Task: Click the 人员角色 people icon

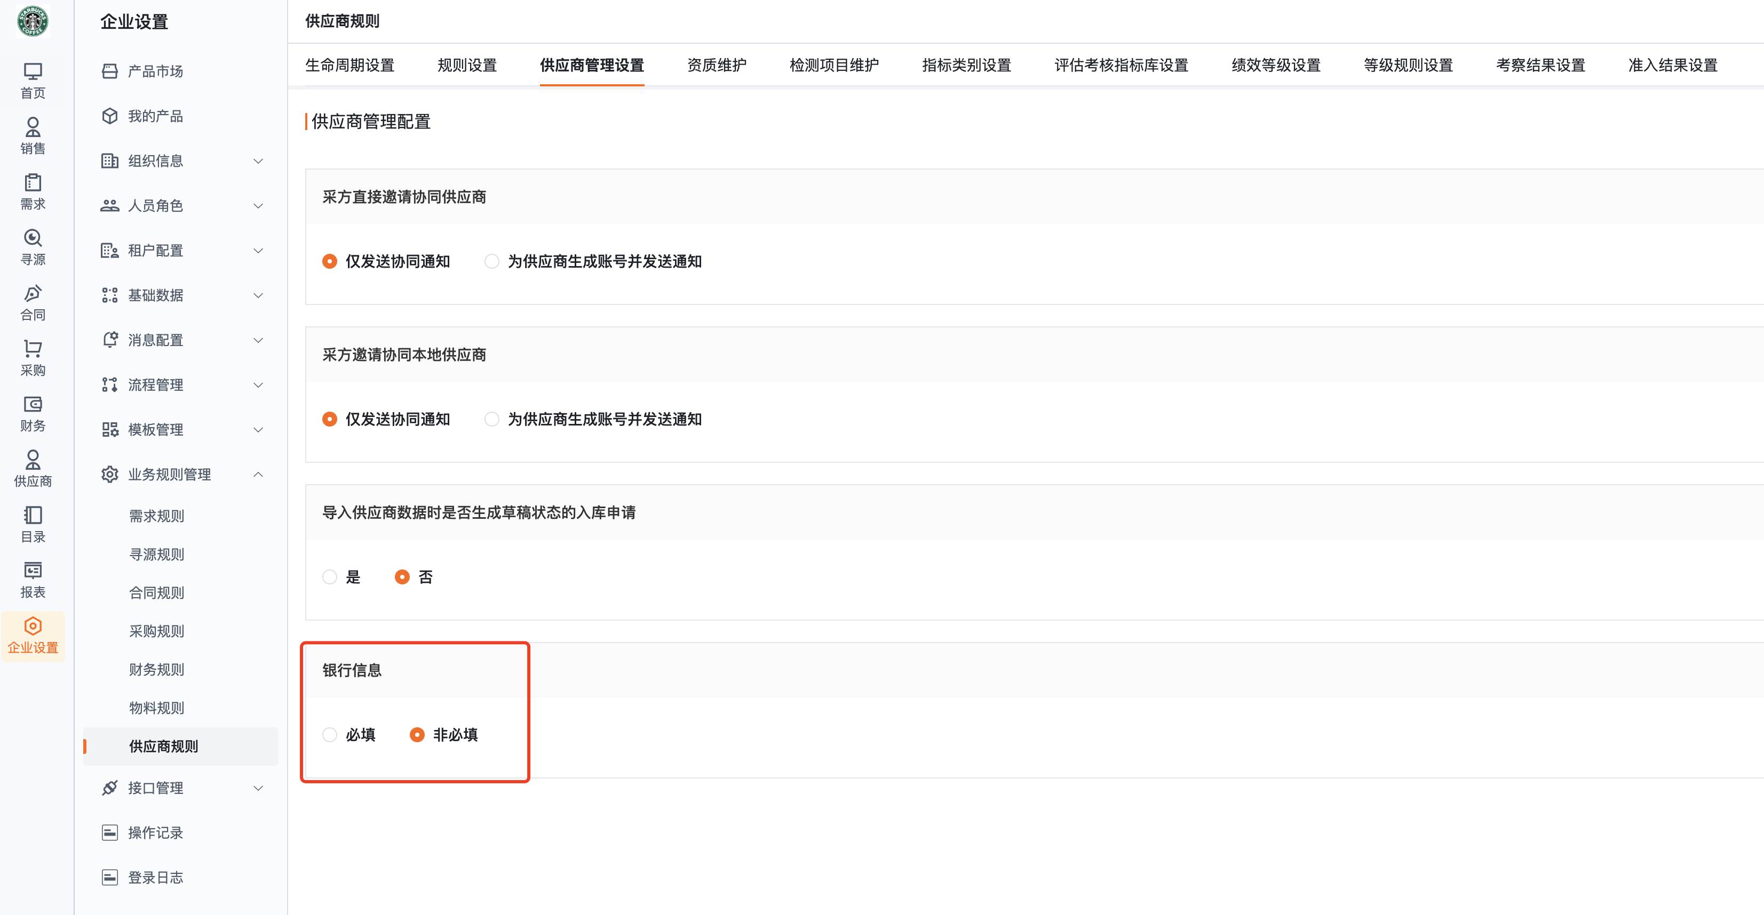Action: (109, 205)
